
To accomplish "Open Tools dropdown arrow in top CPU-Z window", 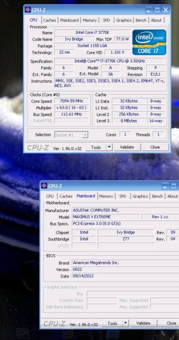I will (109, 147).
